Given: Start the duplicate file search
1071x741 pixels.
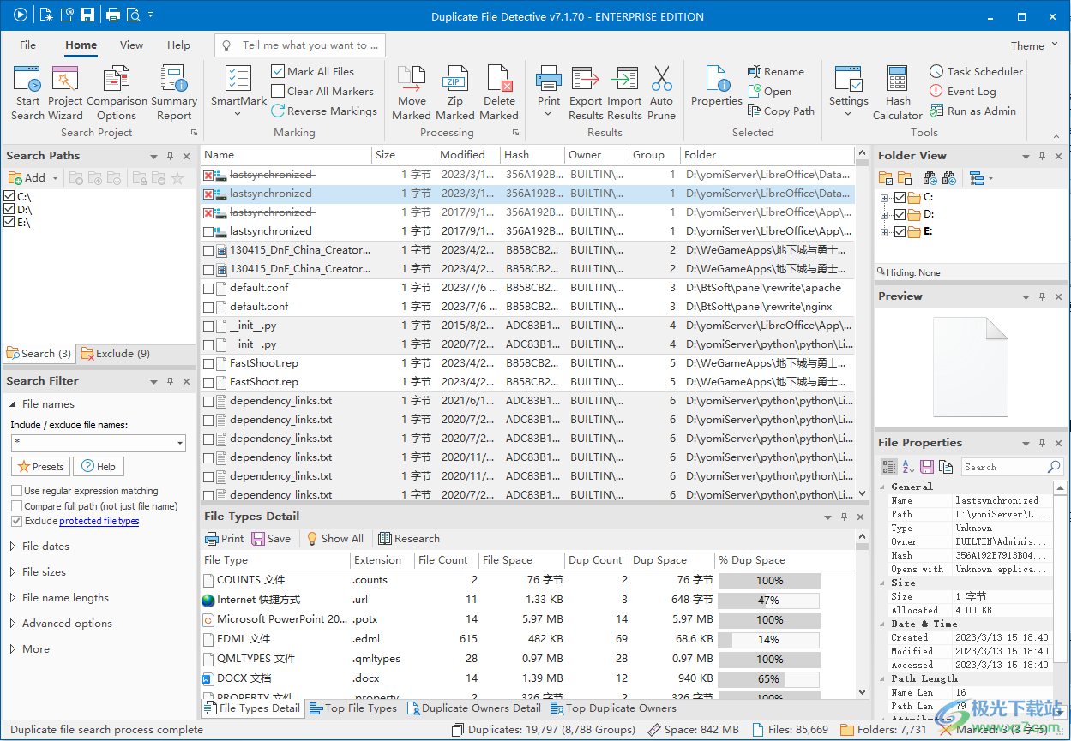Looking at the screenshot, I should click(27, 93).
